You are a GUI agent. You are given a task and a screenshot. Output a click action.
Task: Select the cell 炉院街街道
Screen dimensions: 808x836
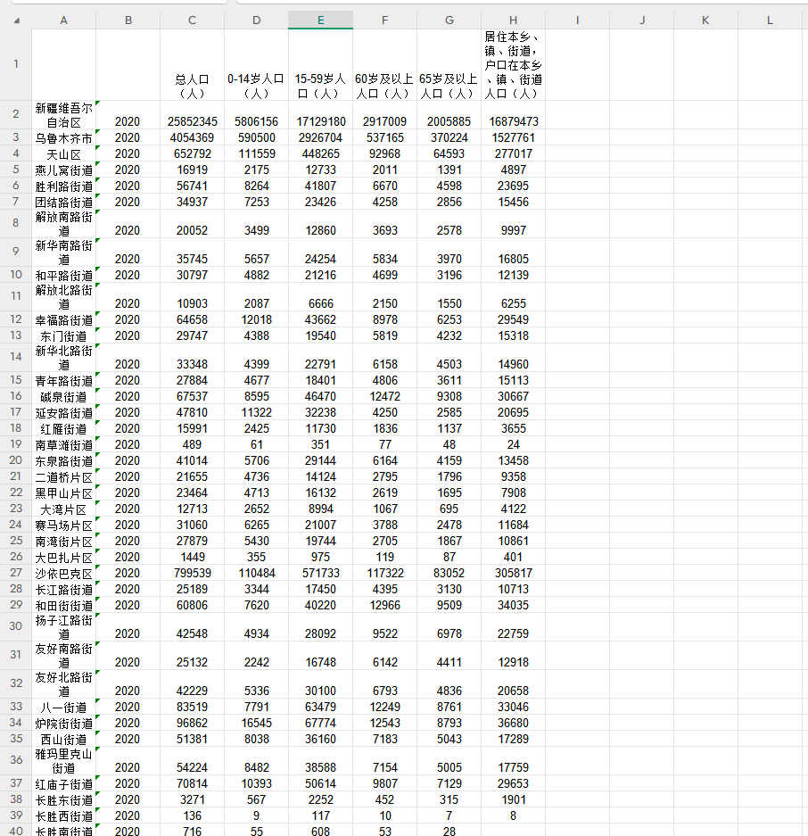click(64, 723)
